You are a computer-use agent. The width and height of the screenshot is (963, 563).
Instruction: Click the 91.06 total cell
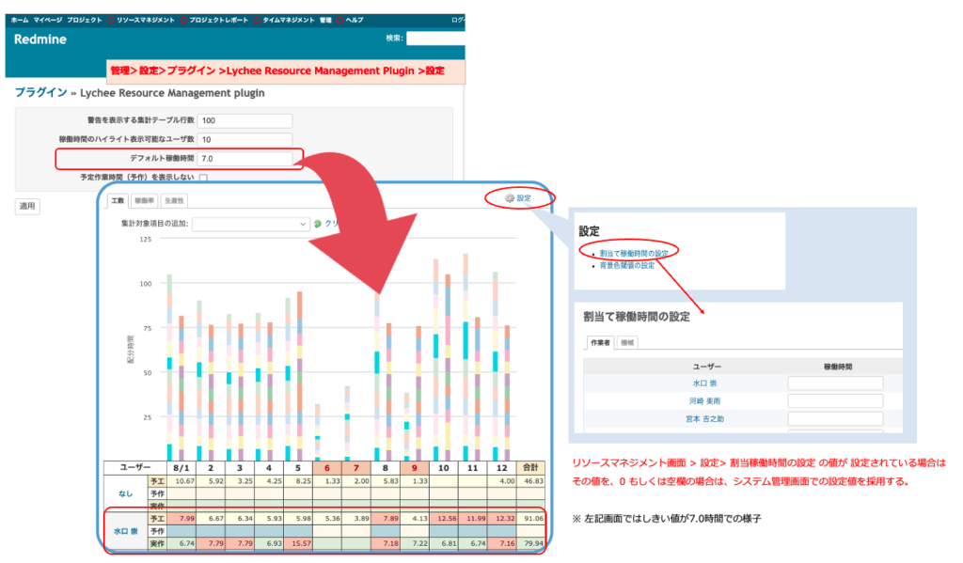[x=530, y=519]
